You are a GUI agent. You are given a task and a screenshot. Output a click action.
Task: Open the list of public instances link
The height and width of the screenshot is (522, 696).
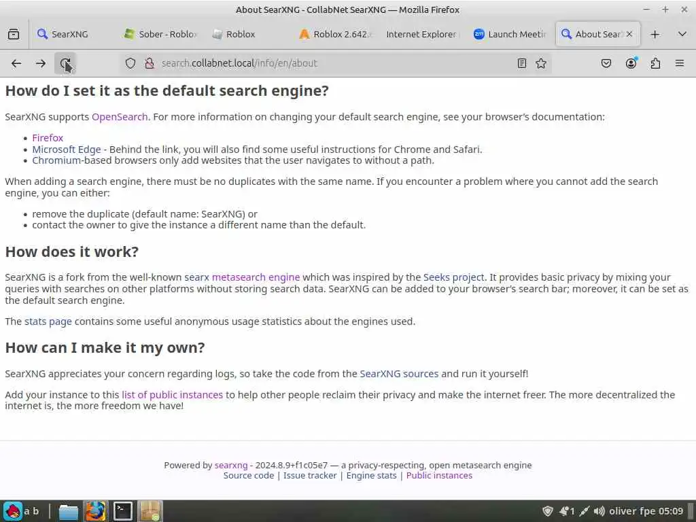(x=172, y=395)
